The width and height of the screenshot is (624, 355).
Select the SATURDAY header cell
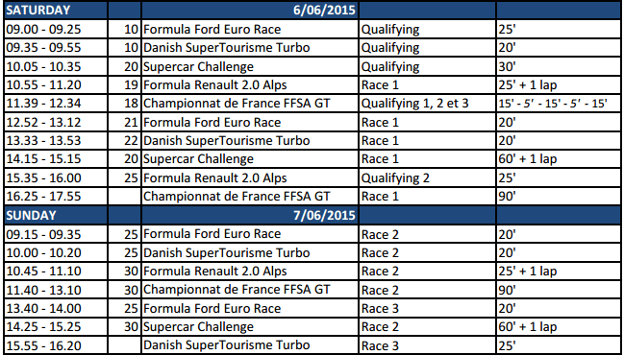pyautogui.click(x=56, y=10)
